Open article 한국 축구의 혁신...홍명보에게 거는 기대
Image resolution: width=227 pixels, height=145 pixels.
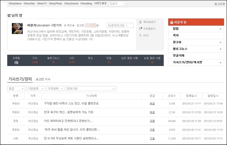(x=68, y=112)
